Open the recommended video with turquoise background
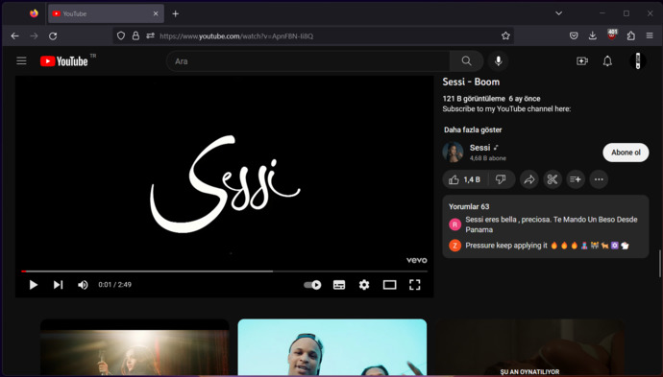 pyautogui.click(x=332, y=347)
